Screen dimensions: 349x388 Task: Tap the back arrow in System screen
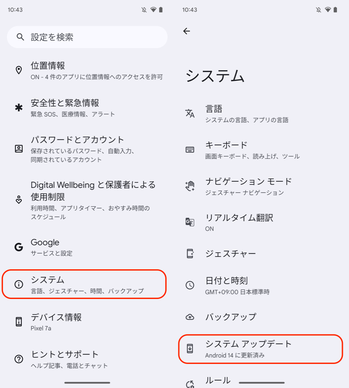pos(187,31)
